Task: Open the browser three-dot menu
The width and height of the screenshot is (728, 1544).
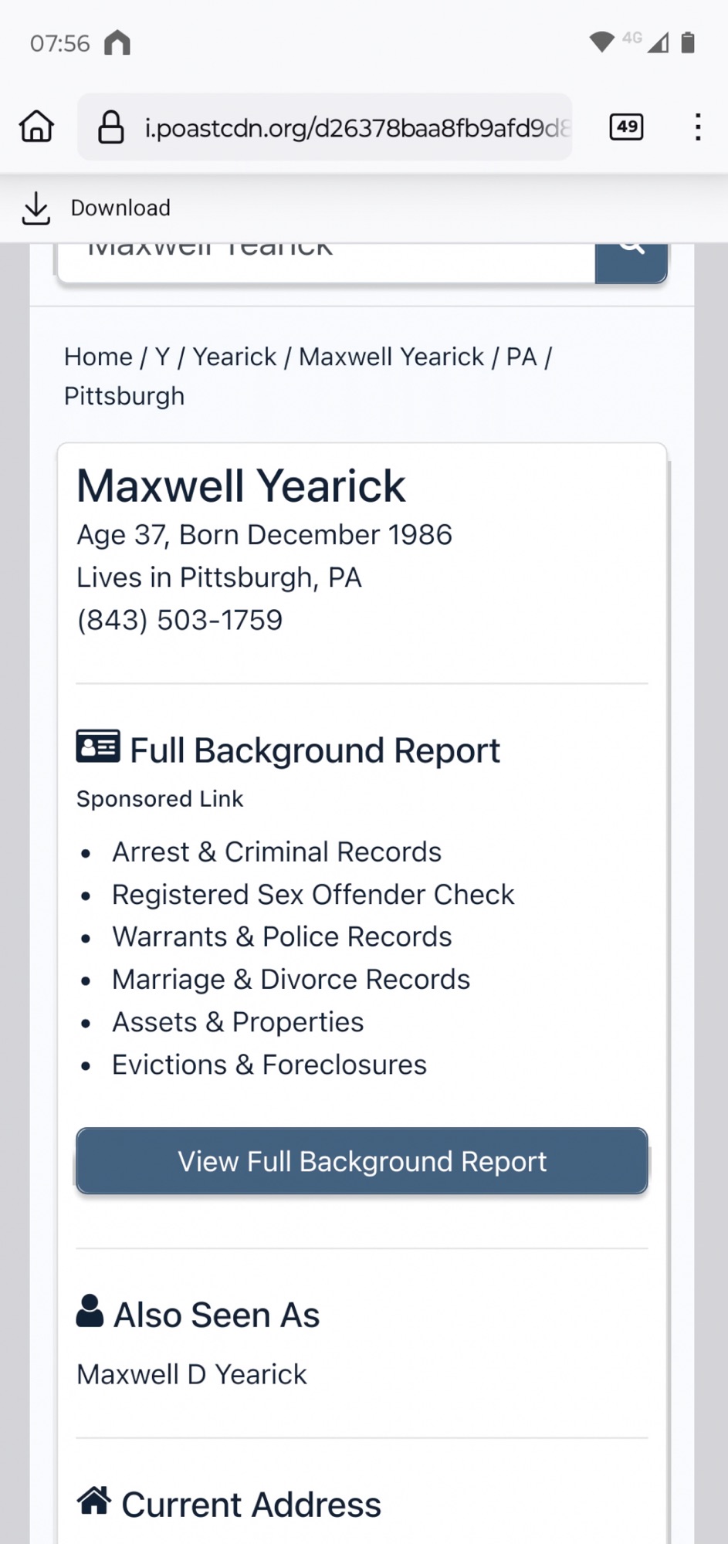Action: [697, 127]
